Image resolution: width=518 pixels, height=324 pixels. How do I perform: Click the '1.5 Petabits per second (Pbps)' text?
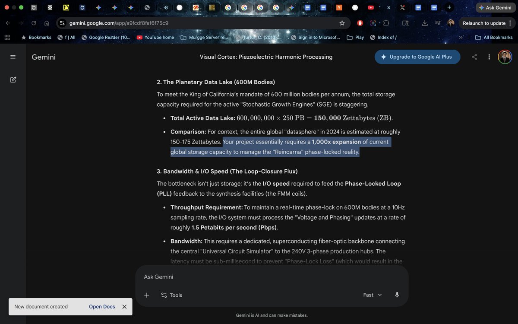pos(234,227)
